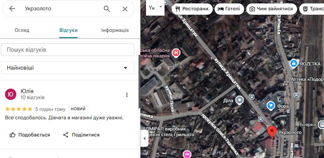Filter map by Ресторани
Screen dimensions: 324x158
192,9
